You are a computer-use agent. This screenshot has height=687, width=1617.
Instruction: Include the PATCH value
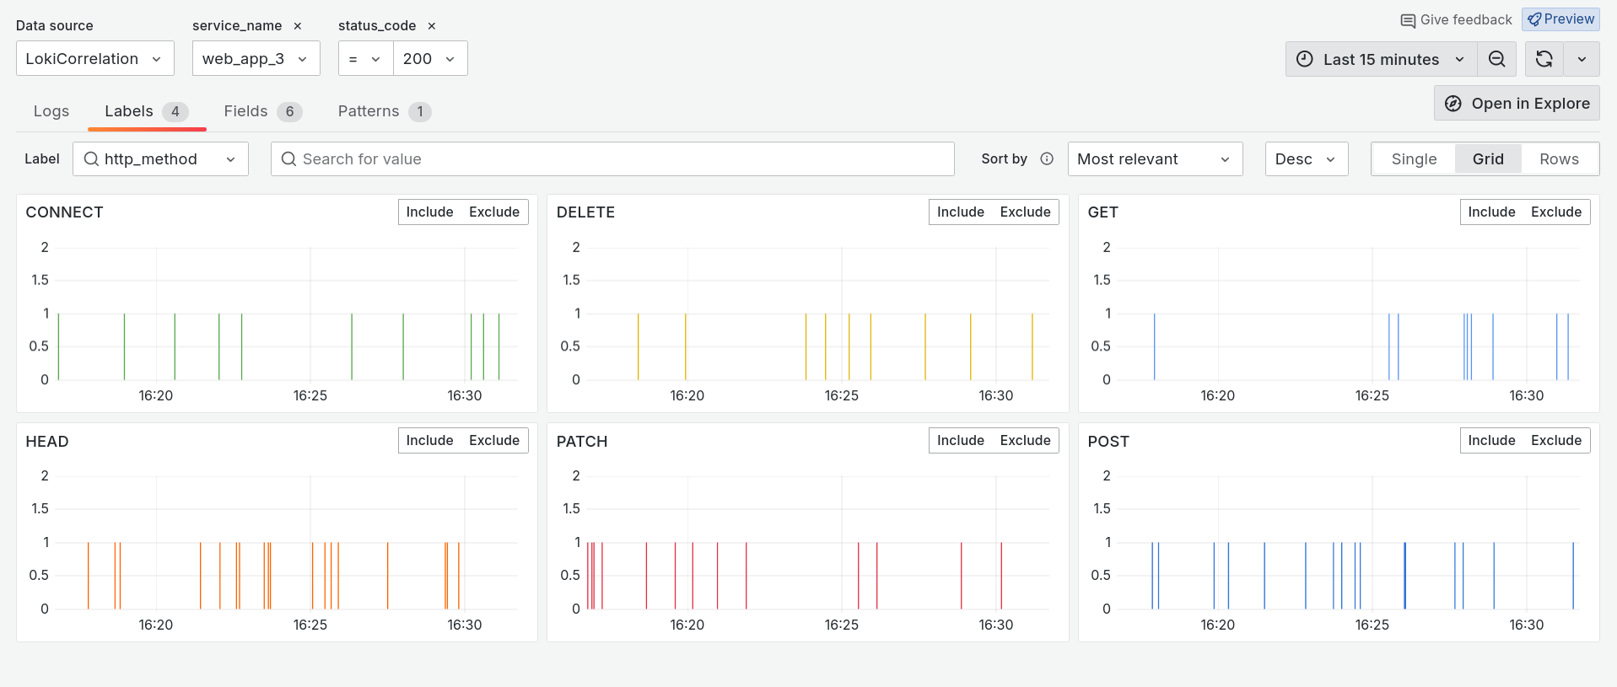[961, 440]
